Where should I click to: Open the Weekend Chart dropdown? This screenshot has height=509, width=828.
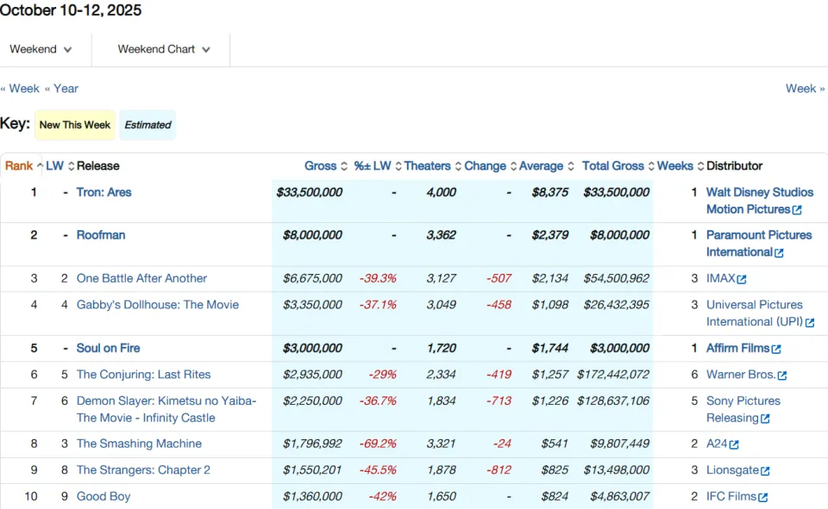[164, 49]
